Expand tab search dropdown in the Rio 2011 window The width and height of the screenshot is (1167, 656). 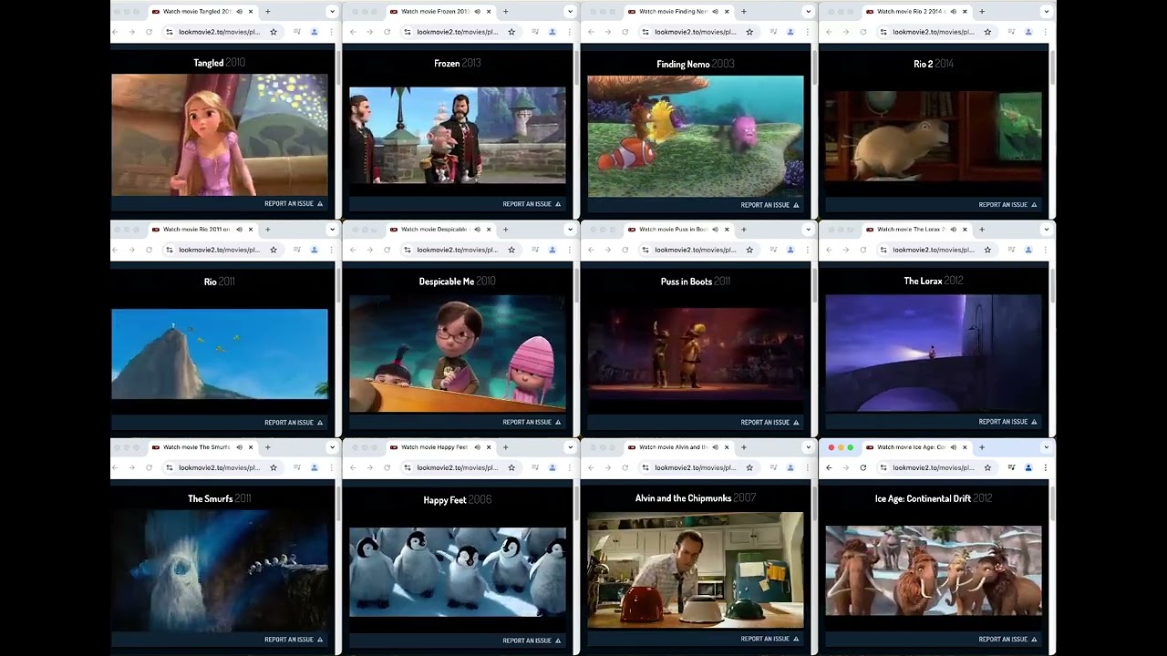332,230
